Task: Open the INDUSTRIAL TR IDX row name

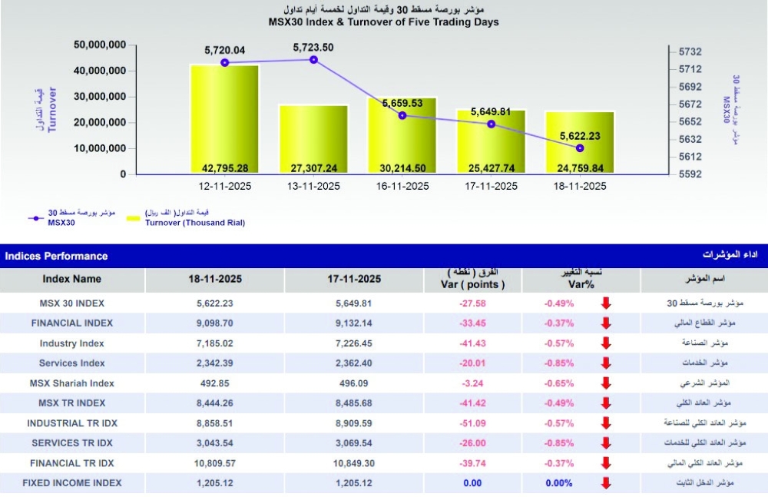Action: [72, 423]
